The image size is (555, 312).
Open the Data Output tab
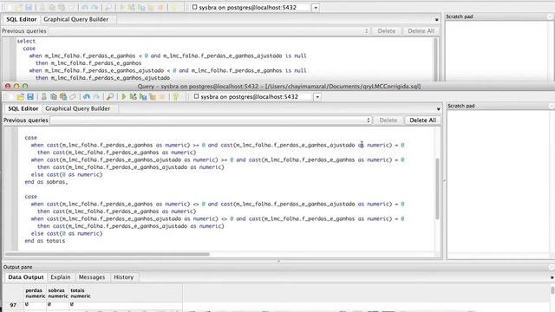(26, 277)
